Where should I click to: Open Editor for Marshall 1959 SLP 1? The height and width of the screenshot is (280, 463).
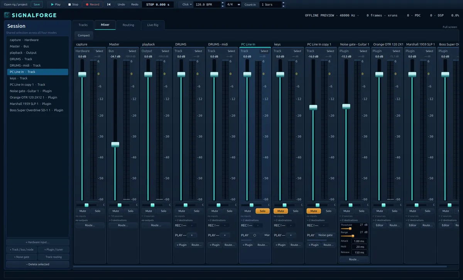[x=412, y=225]
